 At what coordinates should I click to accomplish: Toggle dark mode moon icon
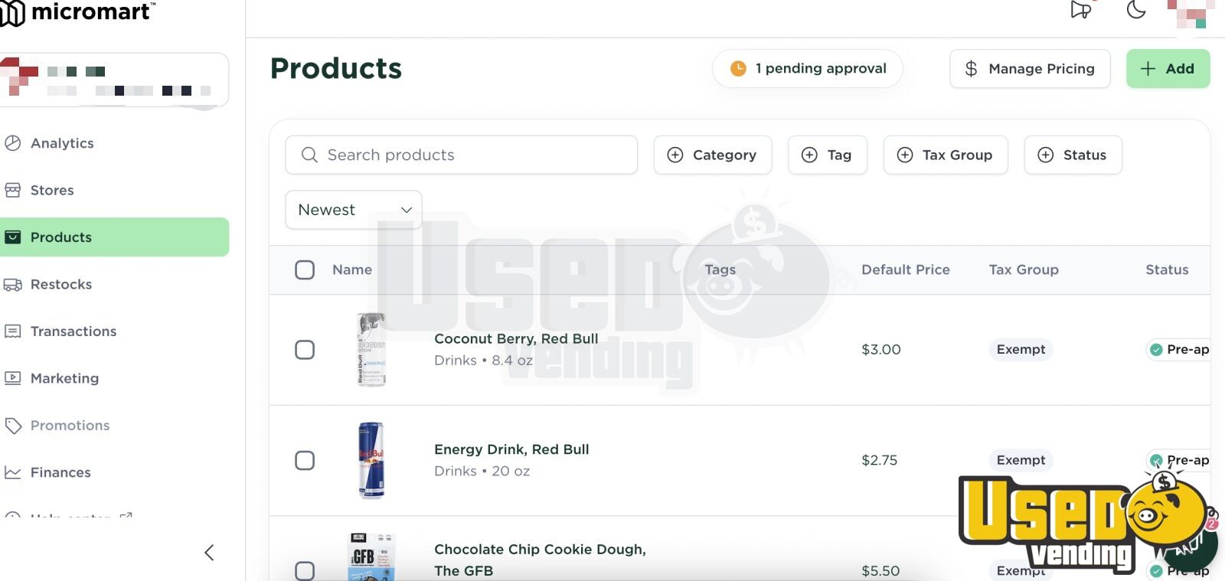1136,10
